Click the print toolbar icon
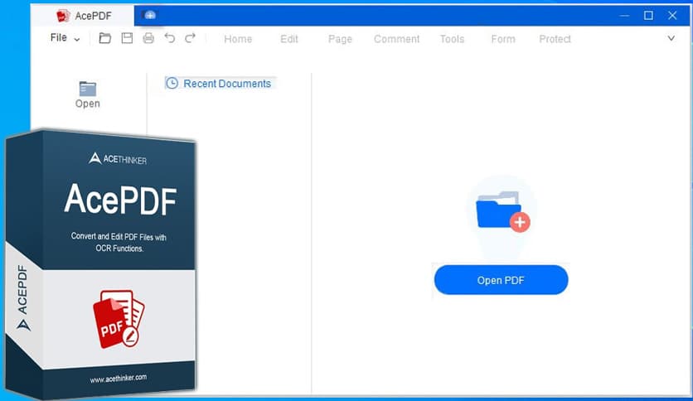693x401 pixels. click(x=148, y=38)
